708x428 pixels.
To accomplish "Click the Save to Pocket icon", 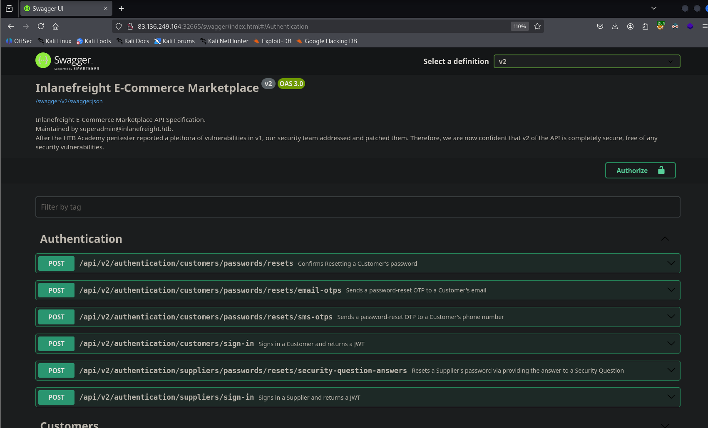I will (x=600, y=26).
